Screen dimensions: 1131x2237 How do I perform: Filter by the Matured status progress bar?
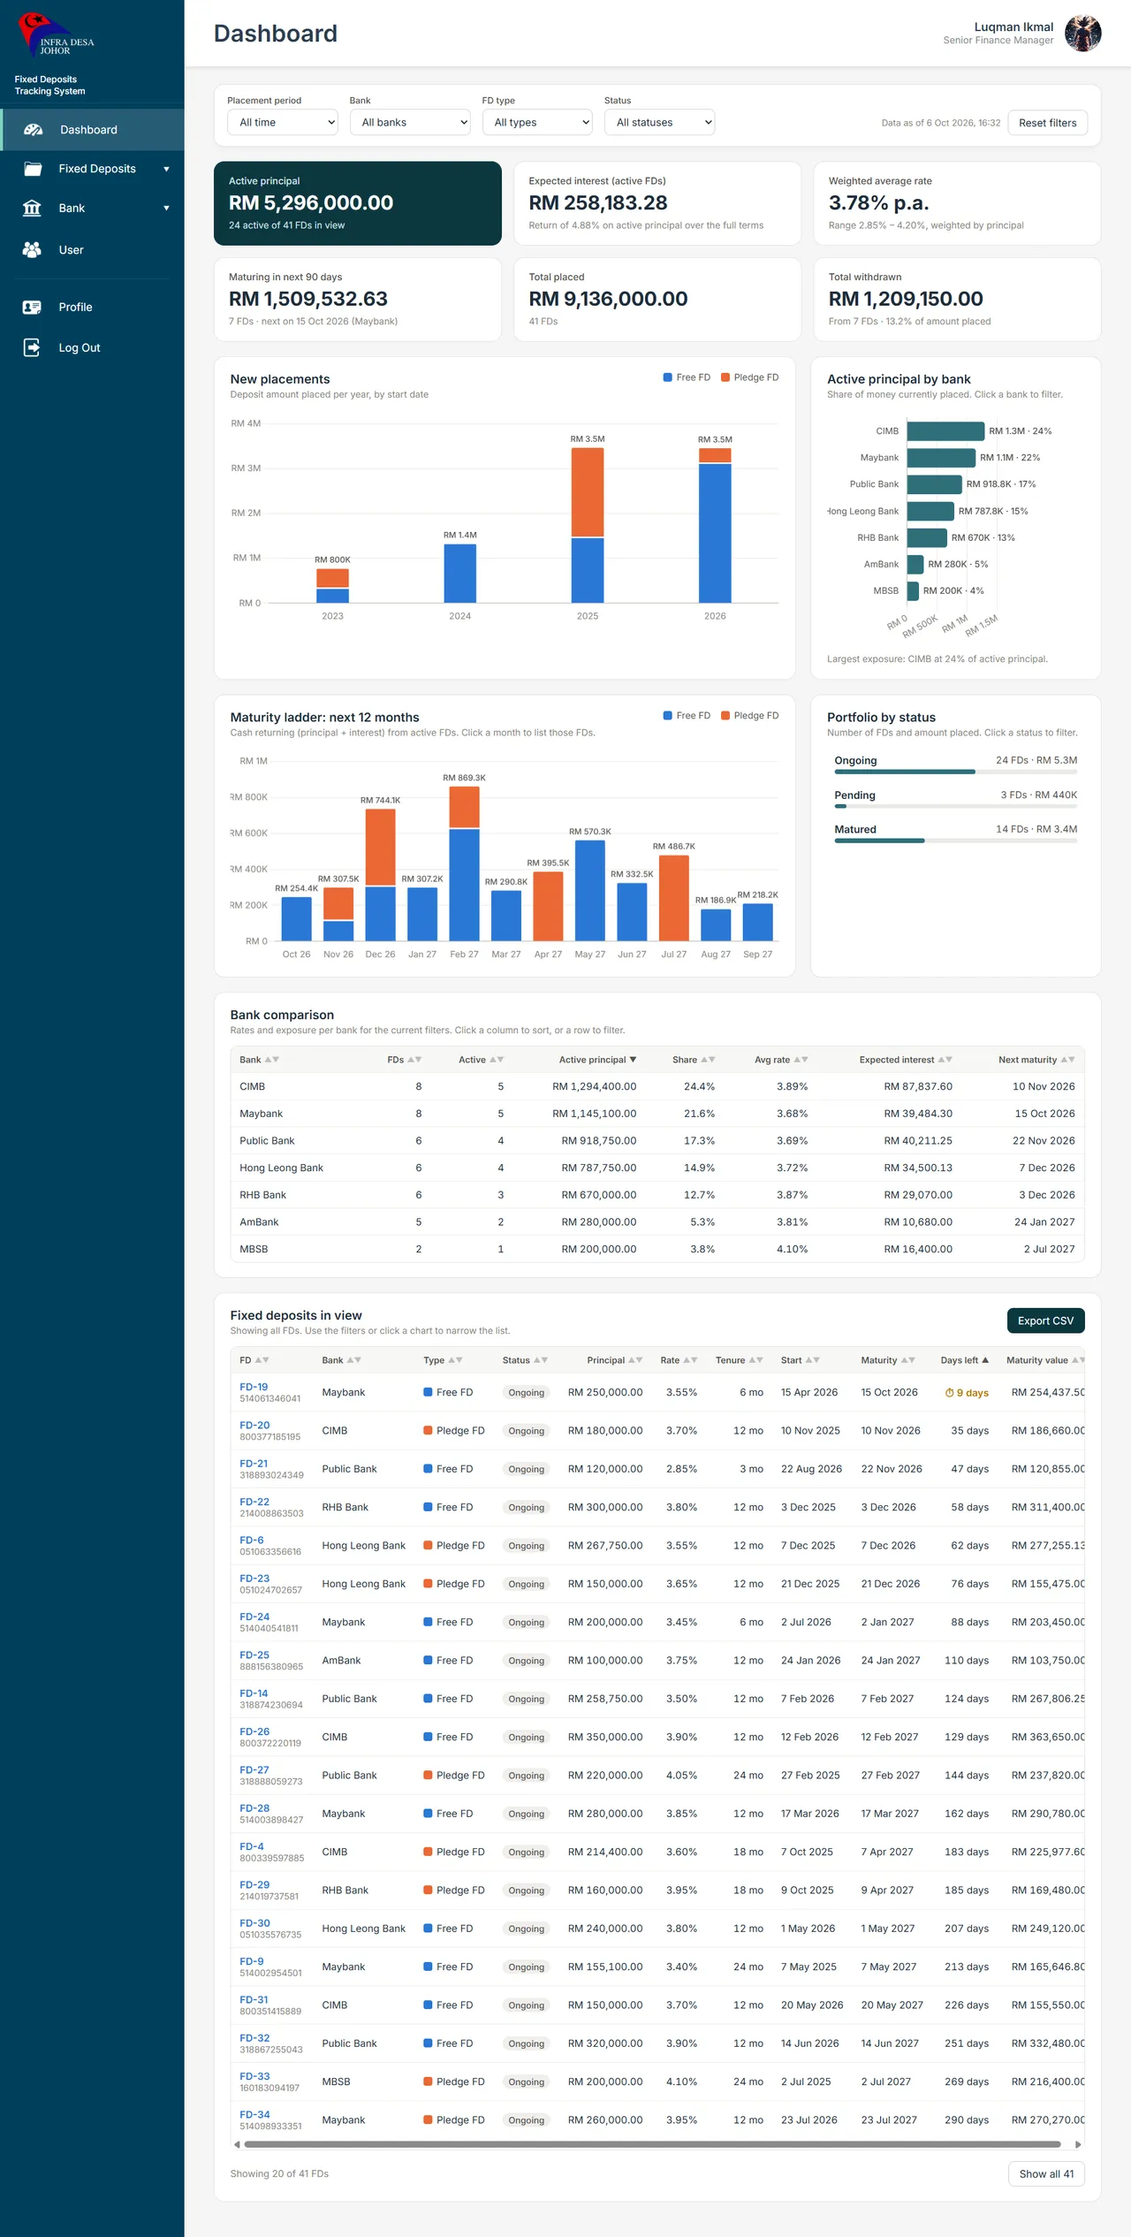coord(955,841)
